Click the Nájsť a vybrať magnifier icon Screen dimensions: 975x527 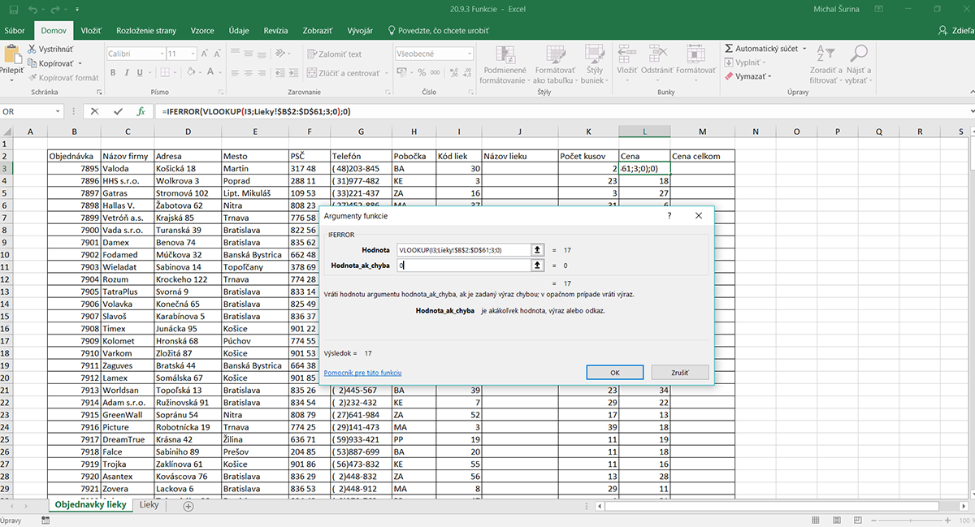coord(858,54)
